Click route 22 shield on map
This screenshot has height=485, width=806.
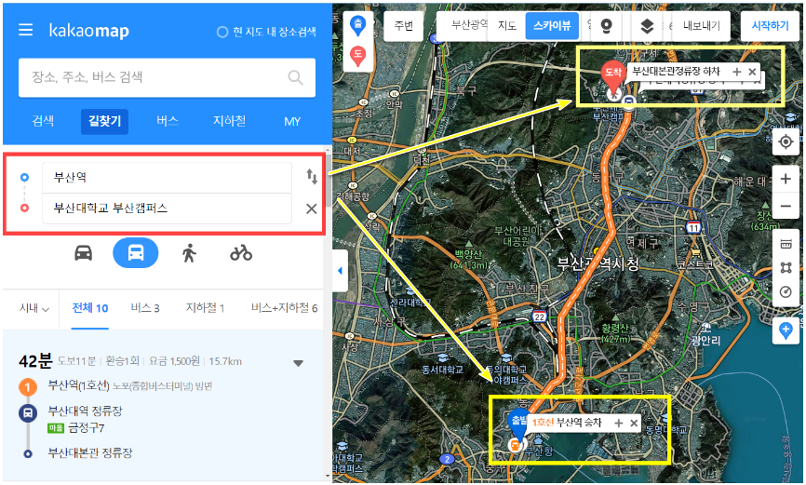pos(539,316)
